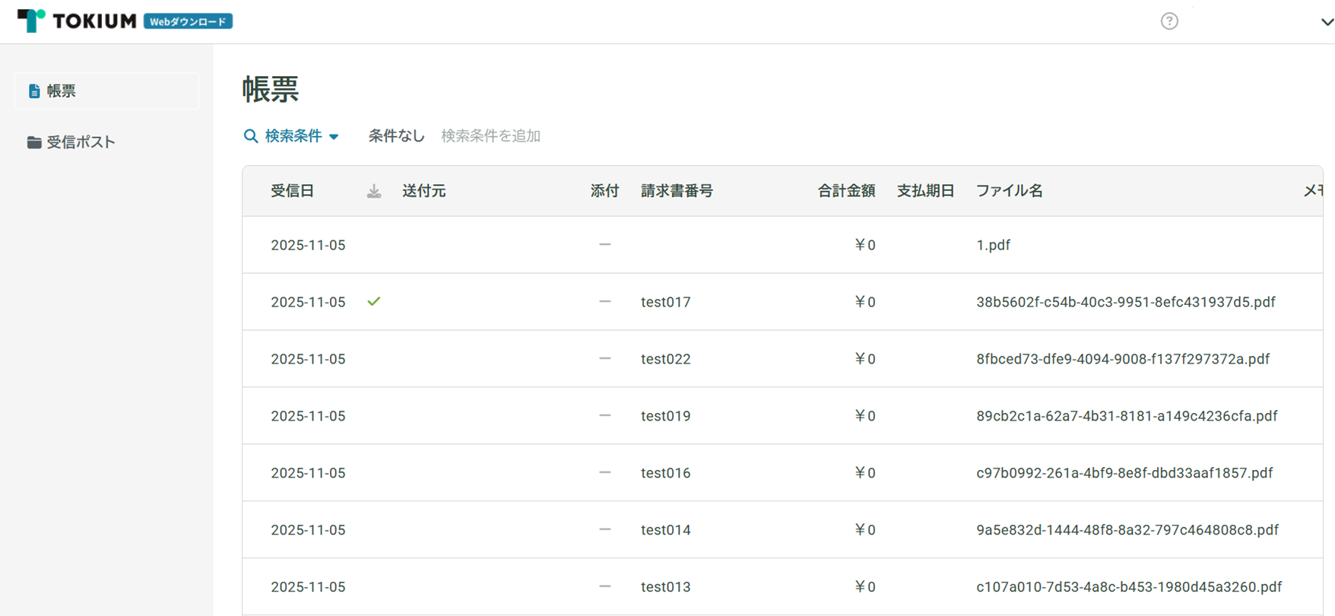Sort by the 受信日 column header
Image resolution: width=1335 pixels, height=616 pixels.
[292, 191]
